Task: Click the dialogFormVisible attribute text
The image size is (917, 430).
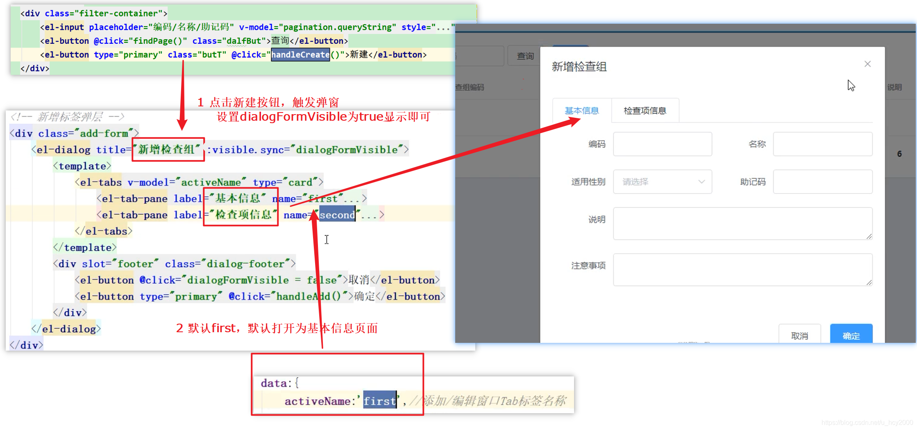Action: point(347,150)
